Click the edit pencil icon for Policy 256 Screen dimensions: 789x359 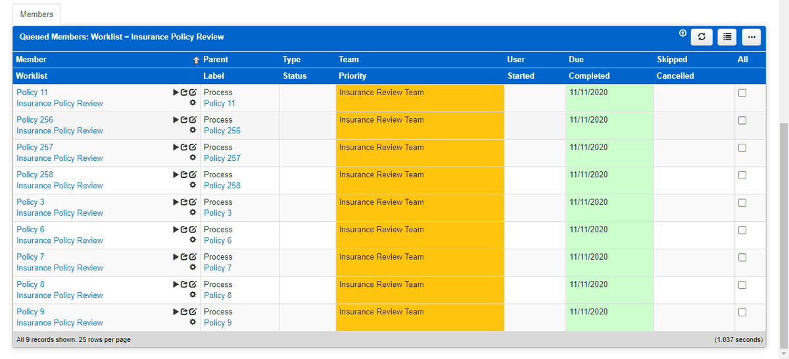(x=193, y=120)
